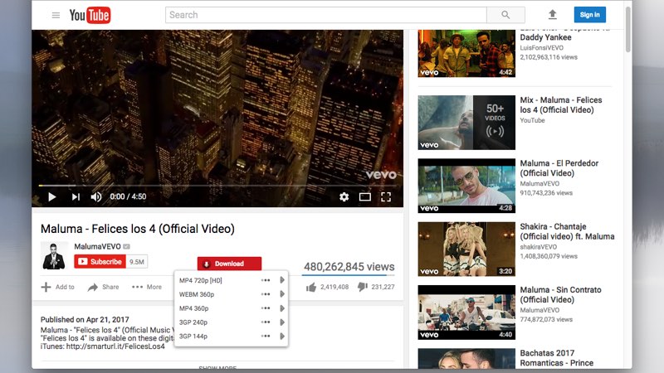Screen dimensions: 664x373
Task: Subscribe to MalumaVEVO channel
Action: pyautogui.click(x=100, y=262)
